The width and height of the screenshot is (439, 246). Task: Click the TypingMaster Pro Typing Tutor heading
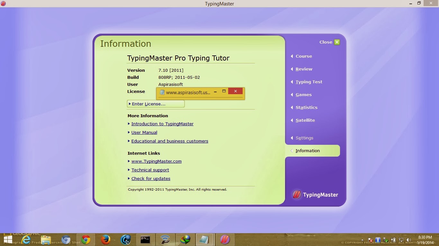pyautogui.click(x=178, y=58)
